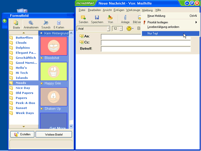Click the Speichern floppy disk icon

click(x=97, y=17)
